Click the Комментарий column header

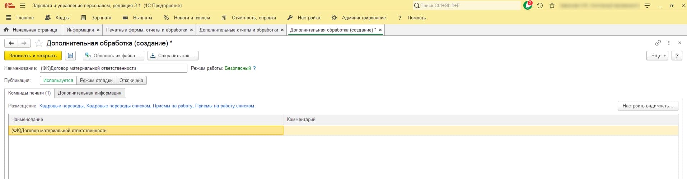pyautogui.click(x=481, y=120)
